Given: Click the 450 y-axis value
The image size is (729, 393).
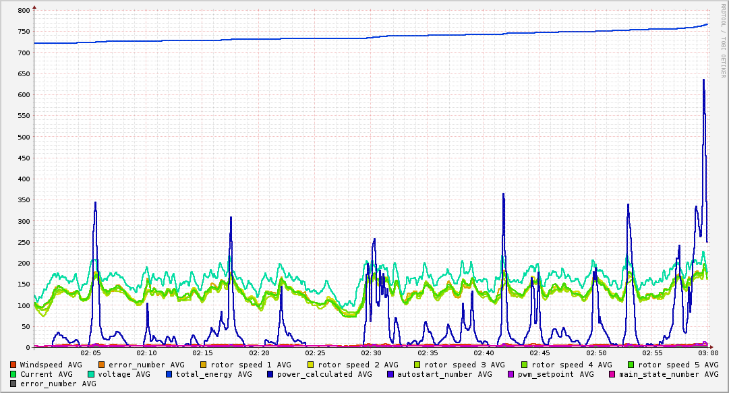Looking at the screenshot, I should click(24, 158).
